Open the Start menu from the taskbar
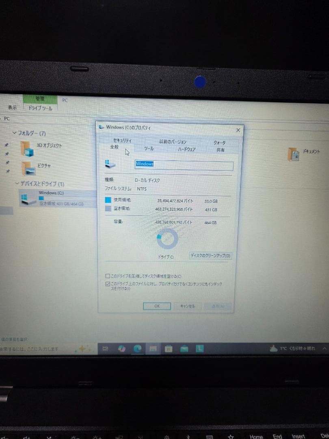 (2, 348)
